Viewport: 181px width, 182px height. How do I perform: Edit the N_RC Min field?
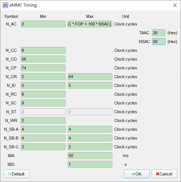pos(43,94)
